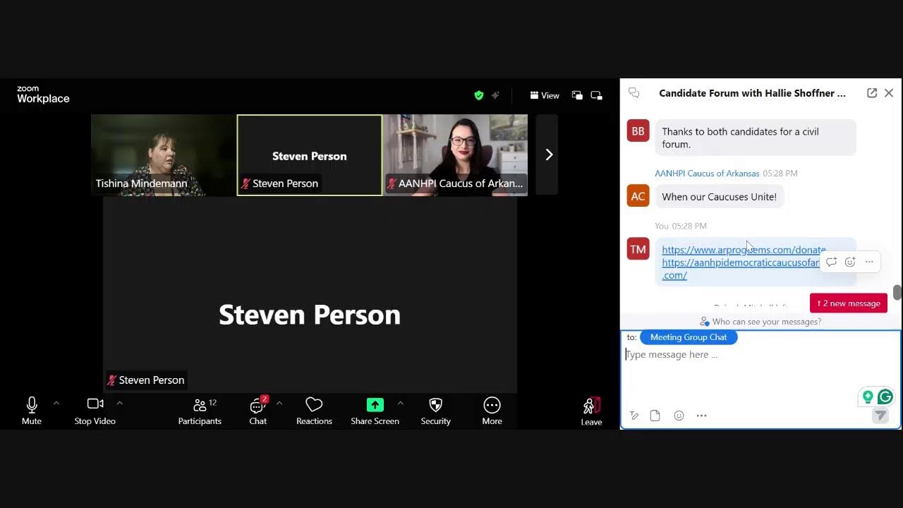This screenshot has height=508, width=903.
Task: Attach a file to chat message
Action: point(655,416)
